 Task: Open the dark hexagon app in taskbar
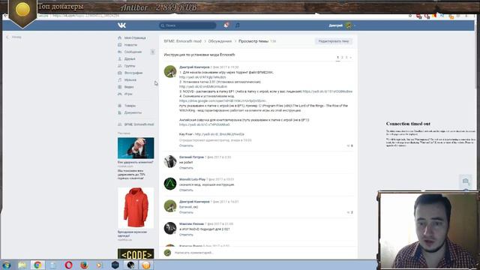pyautogui.click(x=115, y=265)
